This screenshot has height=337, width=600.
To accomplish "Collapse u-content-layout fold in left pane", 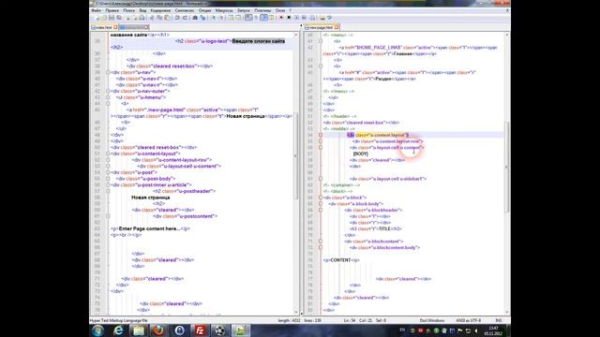I will pos(108,154).
